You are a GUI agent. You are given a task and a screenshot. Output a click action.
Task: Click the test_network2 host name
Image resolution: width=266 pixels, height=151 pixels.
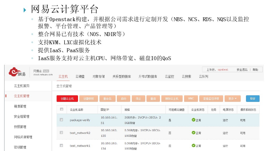pyautogui.click(x=80, y=133)
